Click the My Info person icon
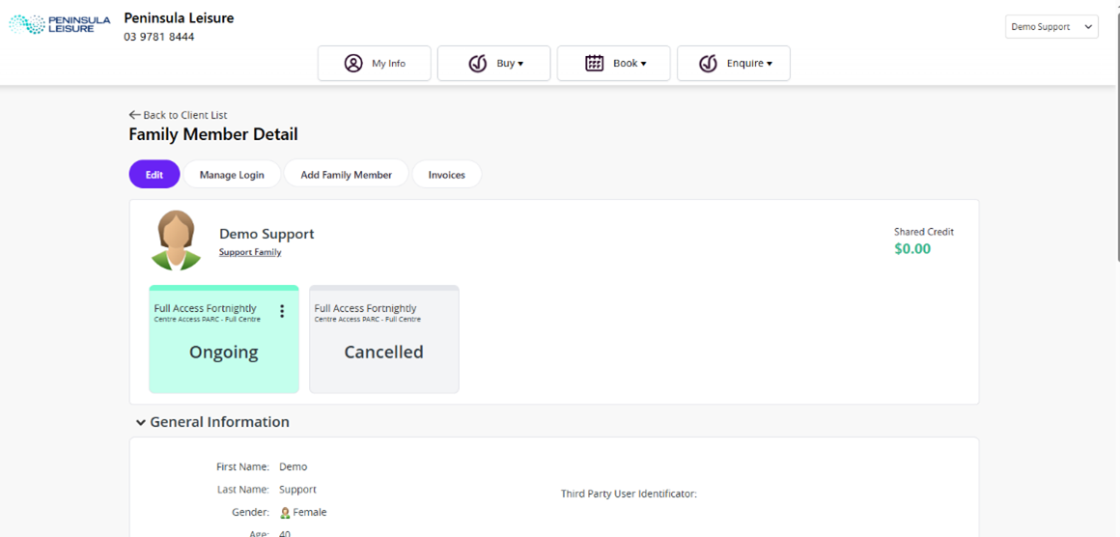Viewport: 1120px width, 537px height. coord(353,64)
